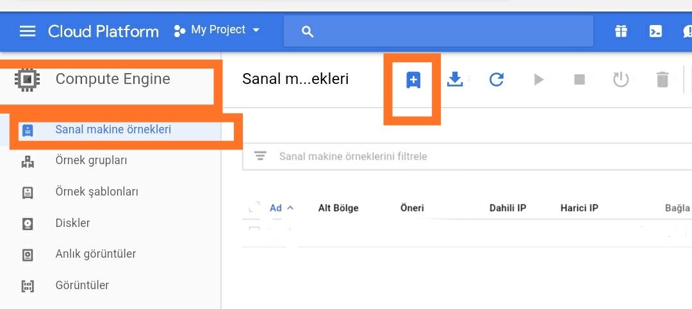This screenshot has height=309, width=692.
Task: Open the Diskler page
Action: [x=72, y=223]
